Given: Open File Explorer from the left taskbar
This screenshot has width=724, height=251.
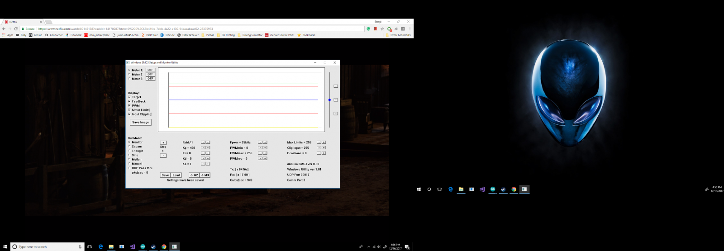Looking at the screenshot, I should point(111,247).
